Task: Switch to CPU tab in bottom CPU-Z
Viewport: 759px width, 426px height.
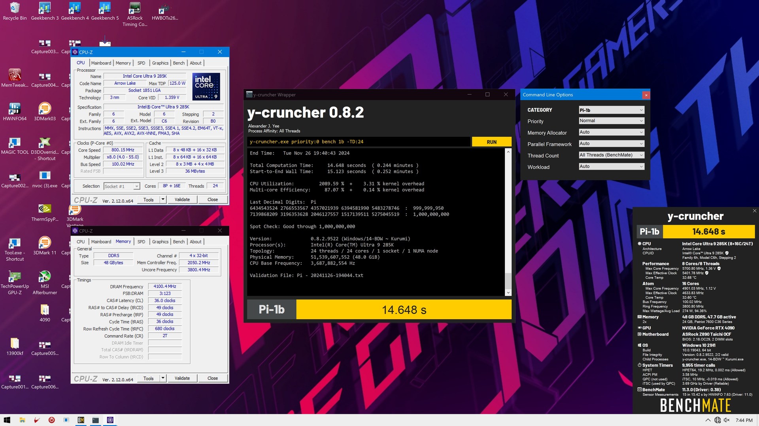Action: tap(81, 242)
